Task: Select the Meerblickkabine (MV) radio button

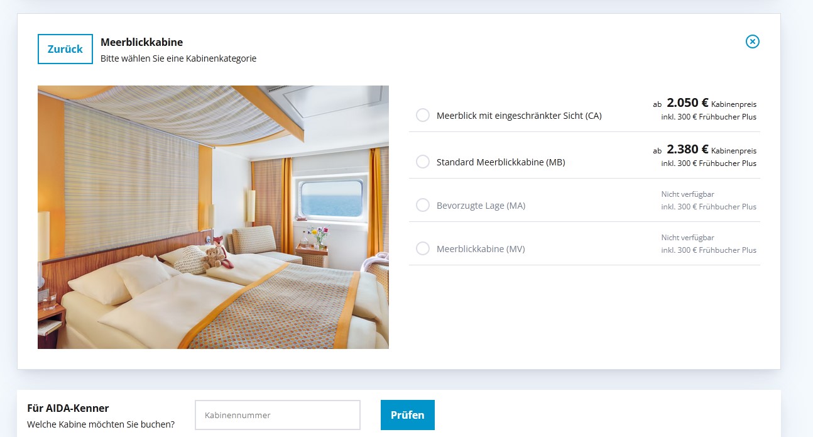Action: tap(423, 248)
